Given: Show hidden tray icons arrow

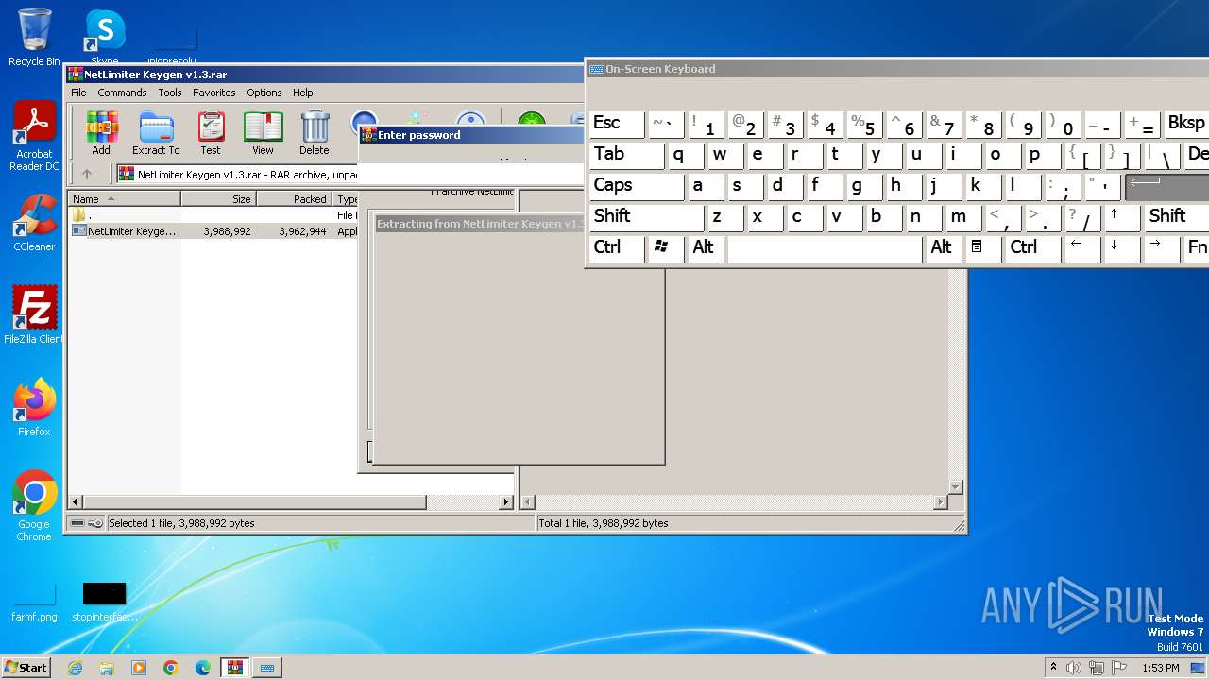Looking at the screenshot, I should [1053, 668].
